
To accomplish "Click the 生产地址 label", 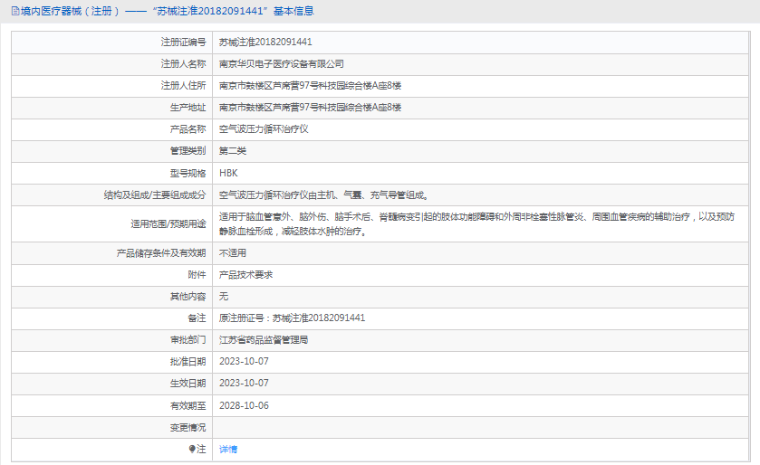I will 188,108.
